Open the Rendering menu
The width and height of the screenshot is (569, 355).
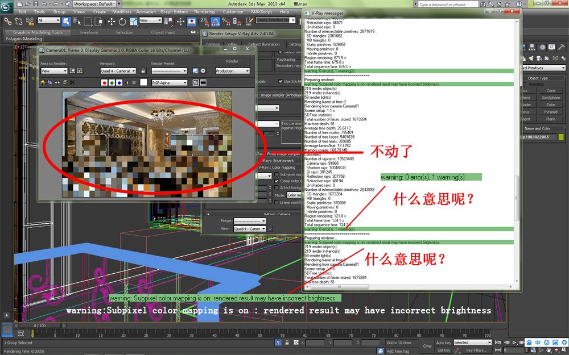click(x=204, y=11)
